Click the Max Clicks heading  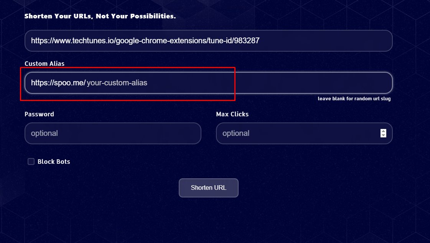tap(232, 114)
